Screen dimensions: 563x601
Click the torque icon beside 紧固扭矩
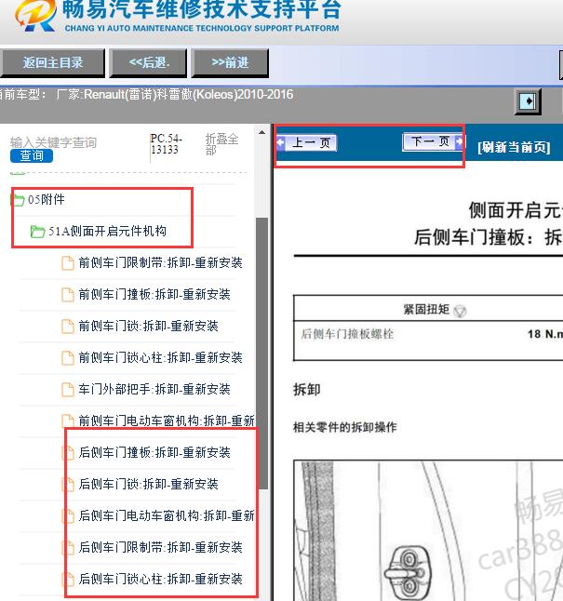tap(460, 311)
